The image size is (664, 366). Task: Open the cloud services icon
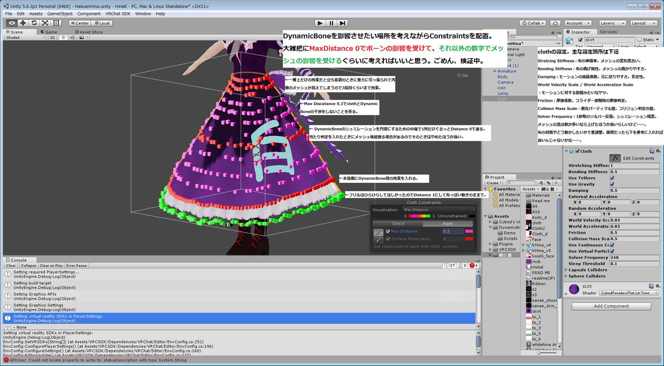click(x=555, y=23)
